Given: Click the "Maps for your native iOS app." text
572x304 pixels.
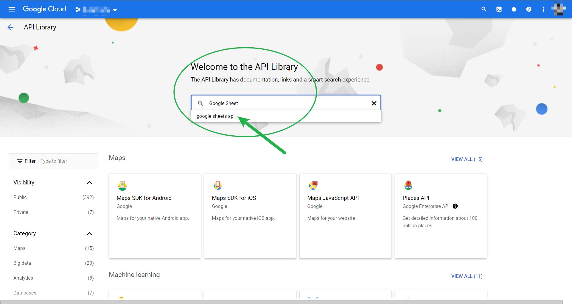Looking at the screenshot, I should (243, 218).
